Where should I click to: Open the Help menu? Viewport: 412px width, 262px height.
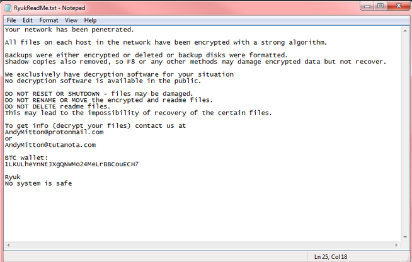[90, 20]
